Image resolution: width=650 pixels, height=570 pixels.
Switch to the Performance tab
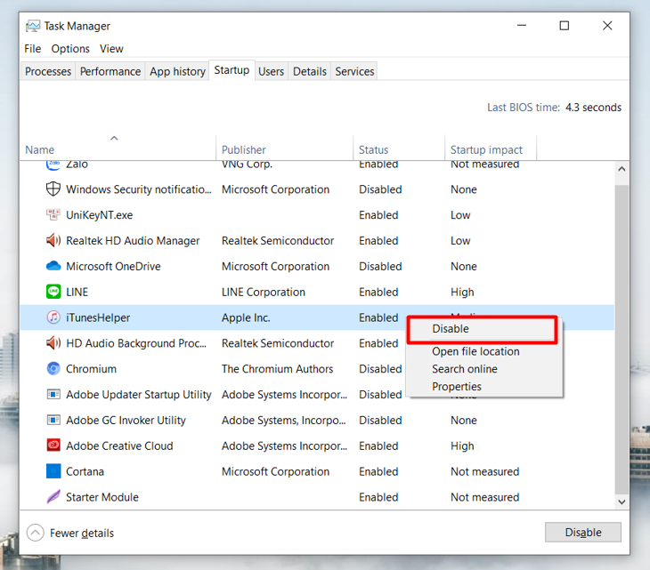pyautogui.click(x=110, y=72)
